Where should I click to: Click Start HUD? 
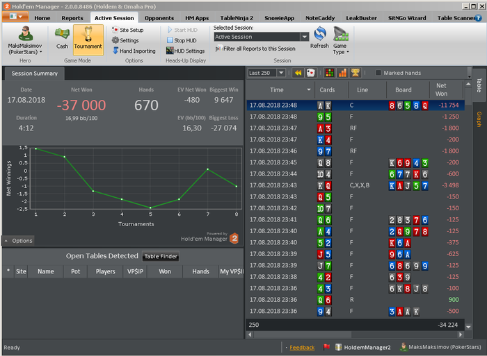click(182, 30)
